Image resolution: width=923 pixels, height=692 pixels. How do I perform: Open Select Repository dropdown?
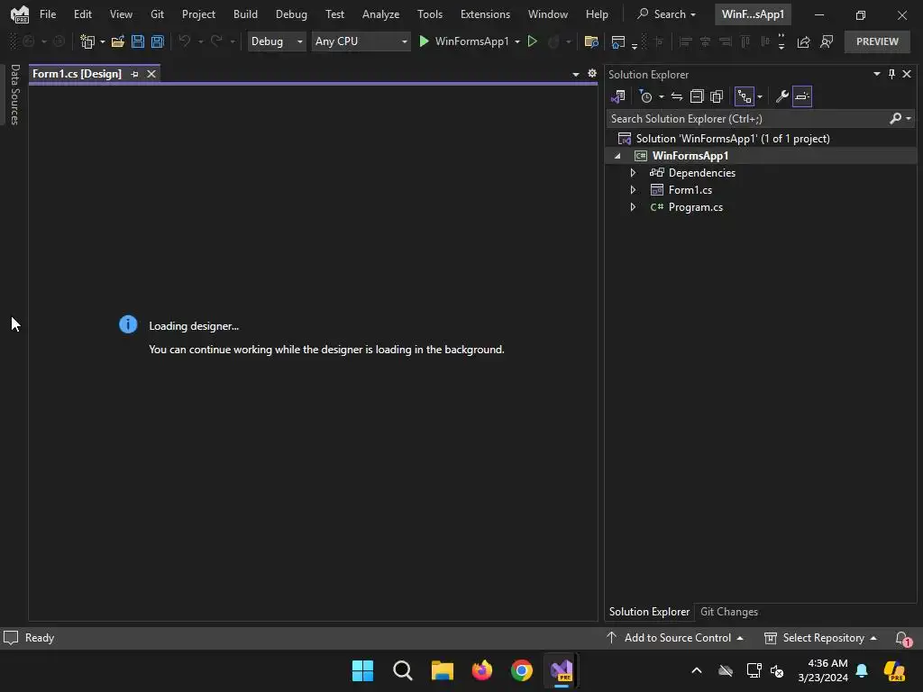[820, 638]
